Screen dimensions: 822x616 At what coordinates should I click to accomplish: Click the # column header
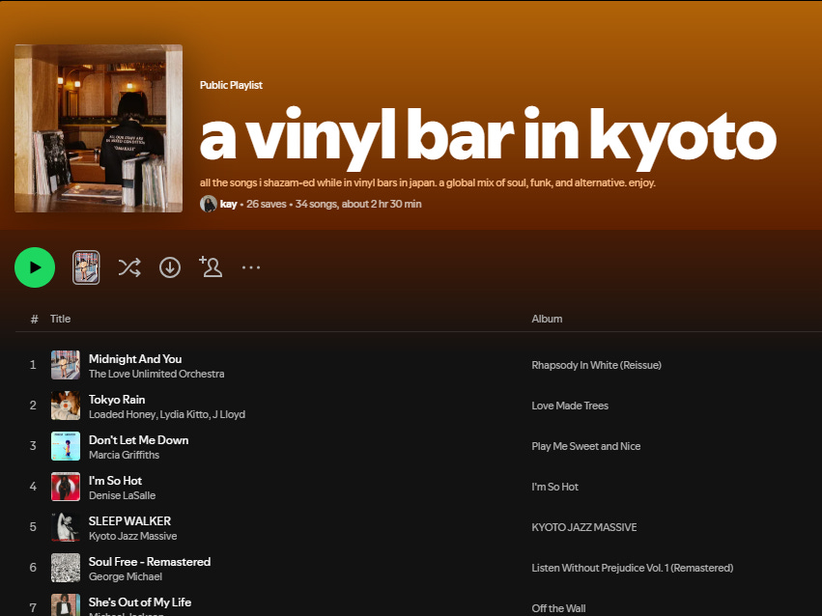(35, 319)
